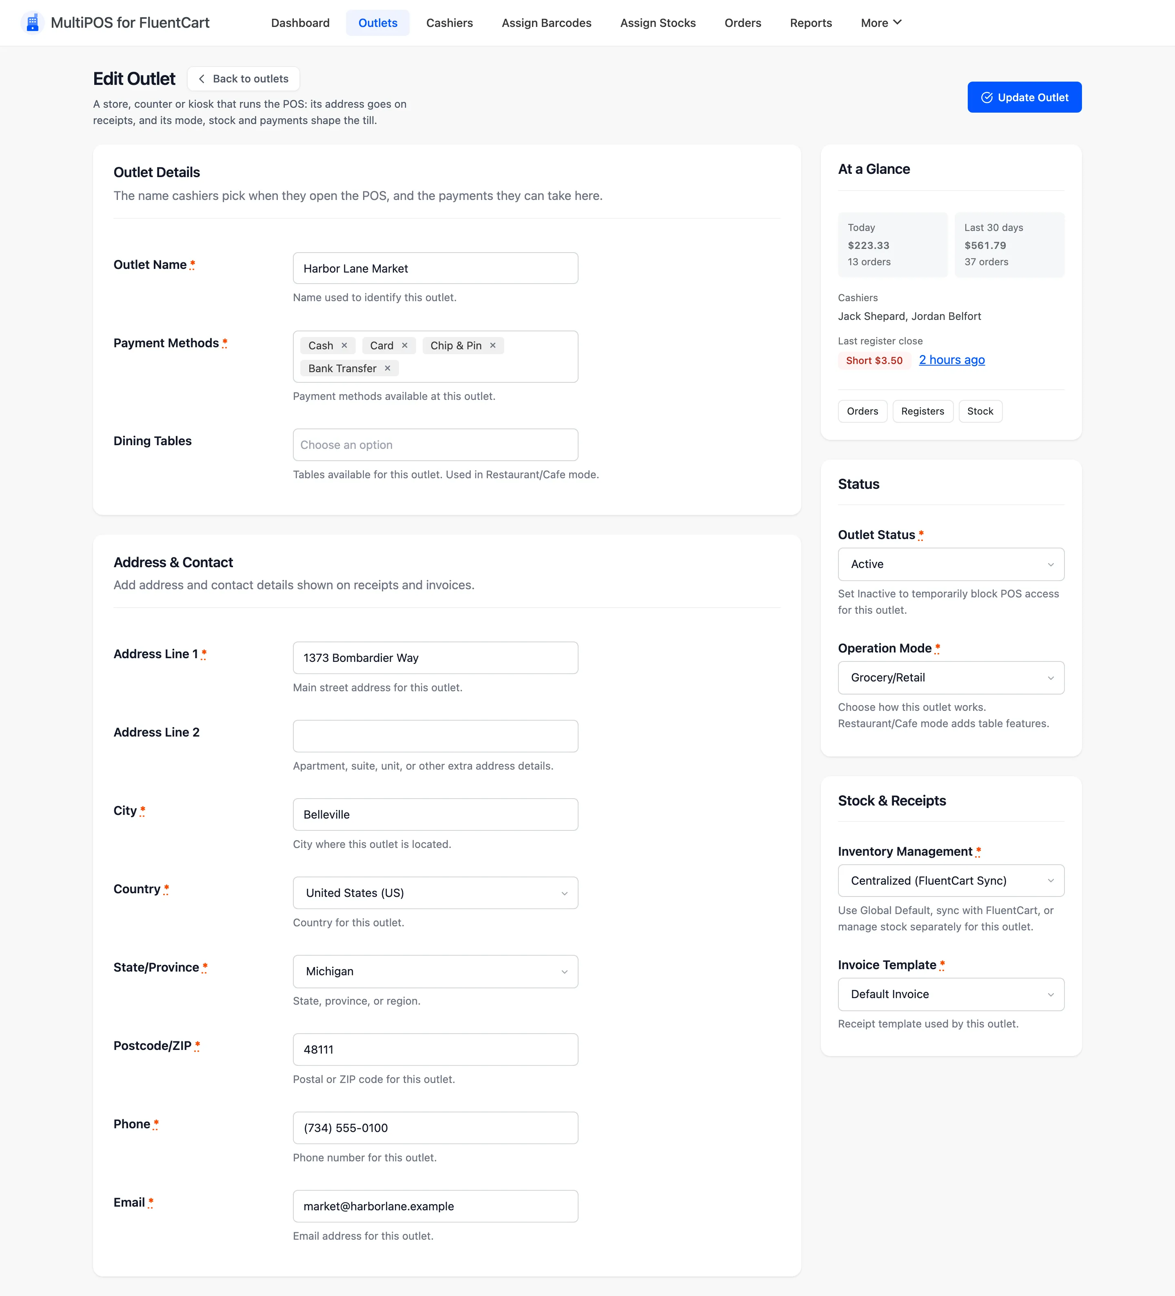The width and height of the screenshot is (1175, 1296).
Task: Remove the Cash payment method tag
Action: pos(344,345)
